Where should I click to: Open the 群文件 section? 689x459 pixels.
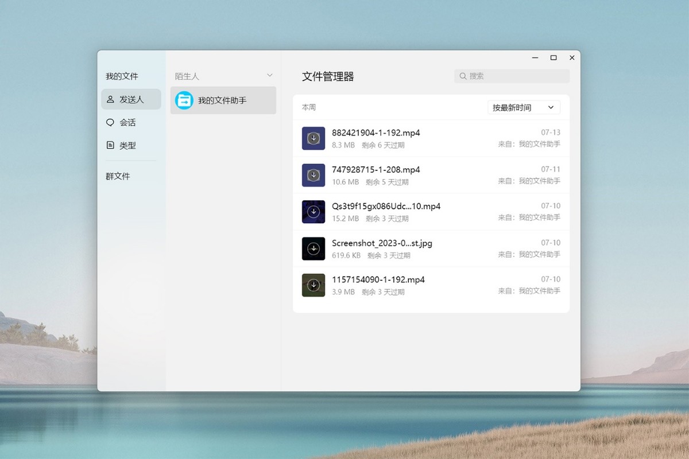[117, 176]
